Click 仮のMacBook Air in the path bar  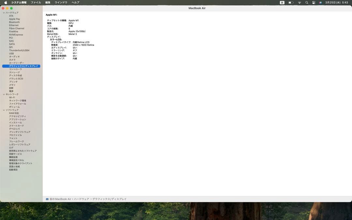60,199
